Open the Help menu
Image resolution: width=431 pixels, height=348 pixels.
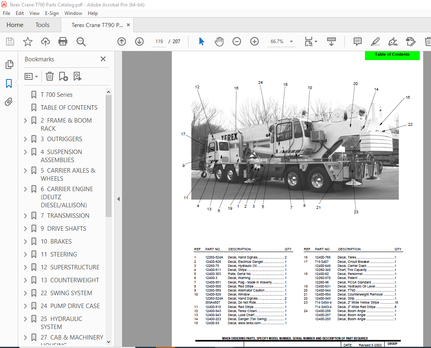(x=93, y=13)
